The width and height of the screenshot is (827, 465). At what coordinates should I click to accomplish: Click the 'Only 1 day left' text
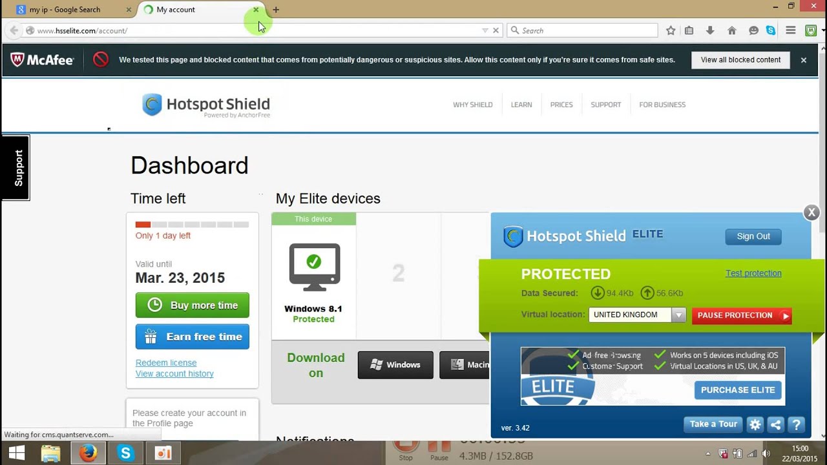(163, 236)
